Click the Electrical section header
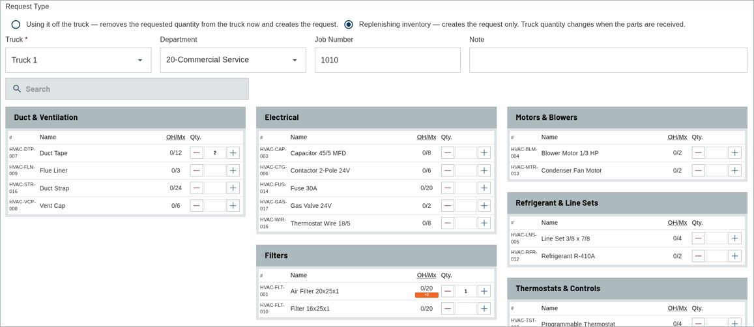Viewport: 754px width, 327px height. 377,117
